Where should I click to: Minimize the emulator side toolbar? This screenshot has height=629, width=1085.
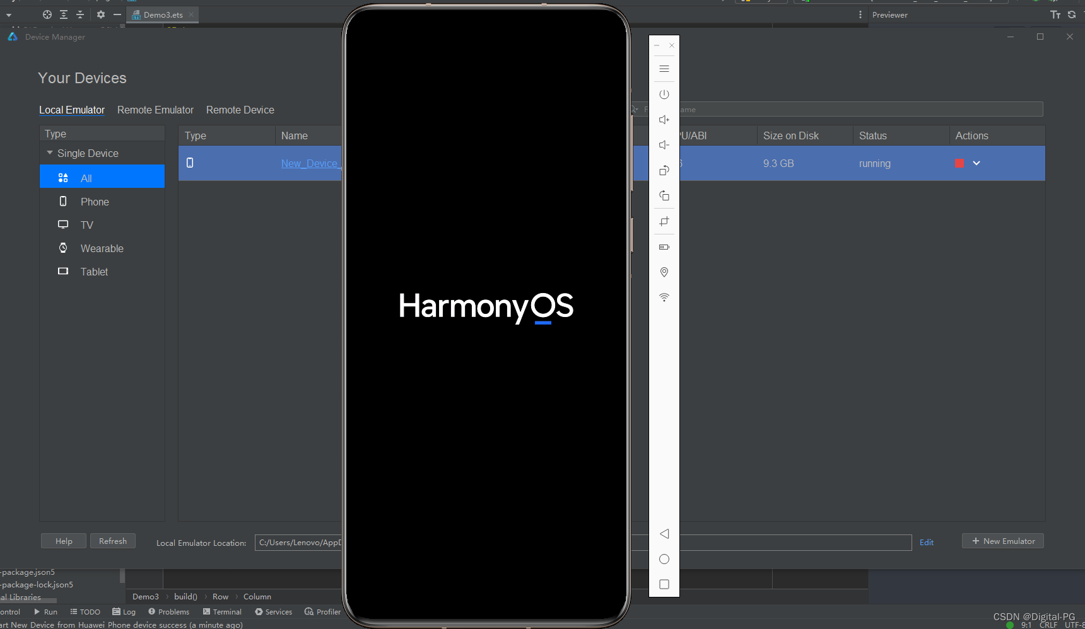657,45
